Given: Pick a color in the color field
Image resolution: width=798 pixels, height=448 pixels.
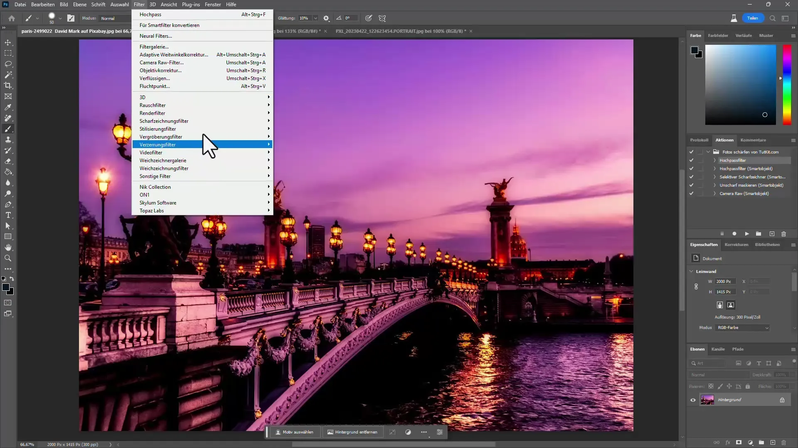Looking at the screenshot, I should (740, 85).
